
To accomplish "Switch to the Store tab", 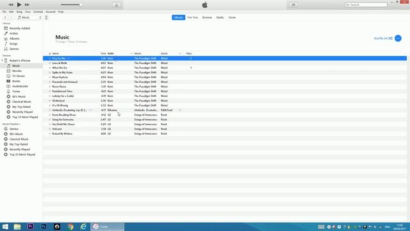I will point(232,17).
